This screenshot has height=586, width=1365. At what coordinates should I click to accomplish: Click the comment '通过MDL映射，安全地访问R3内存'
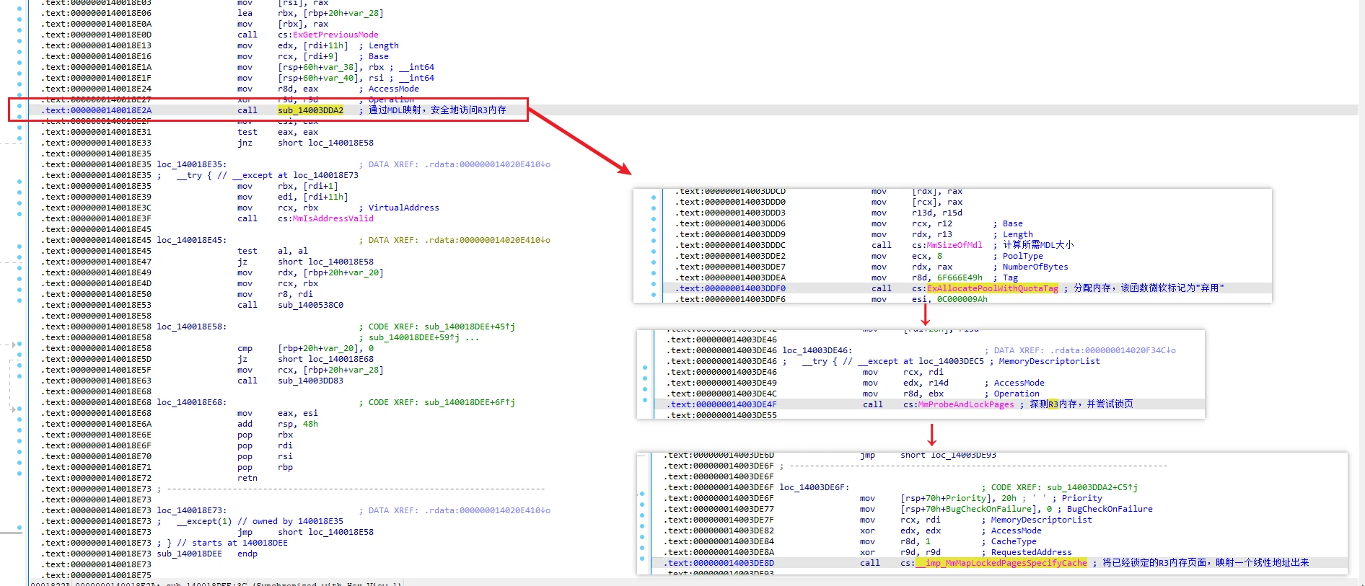(437, 110)
